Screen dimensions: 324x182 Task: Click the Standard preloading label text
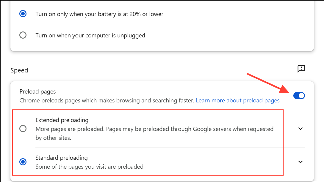point(62,158)
